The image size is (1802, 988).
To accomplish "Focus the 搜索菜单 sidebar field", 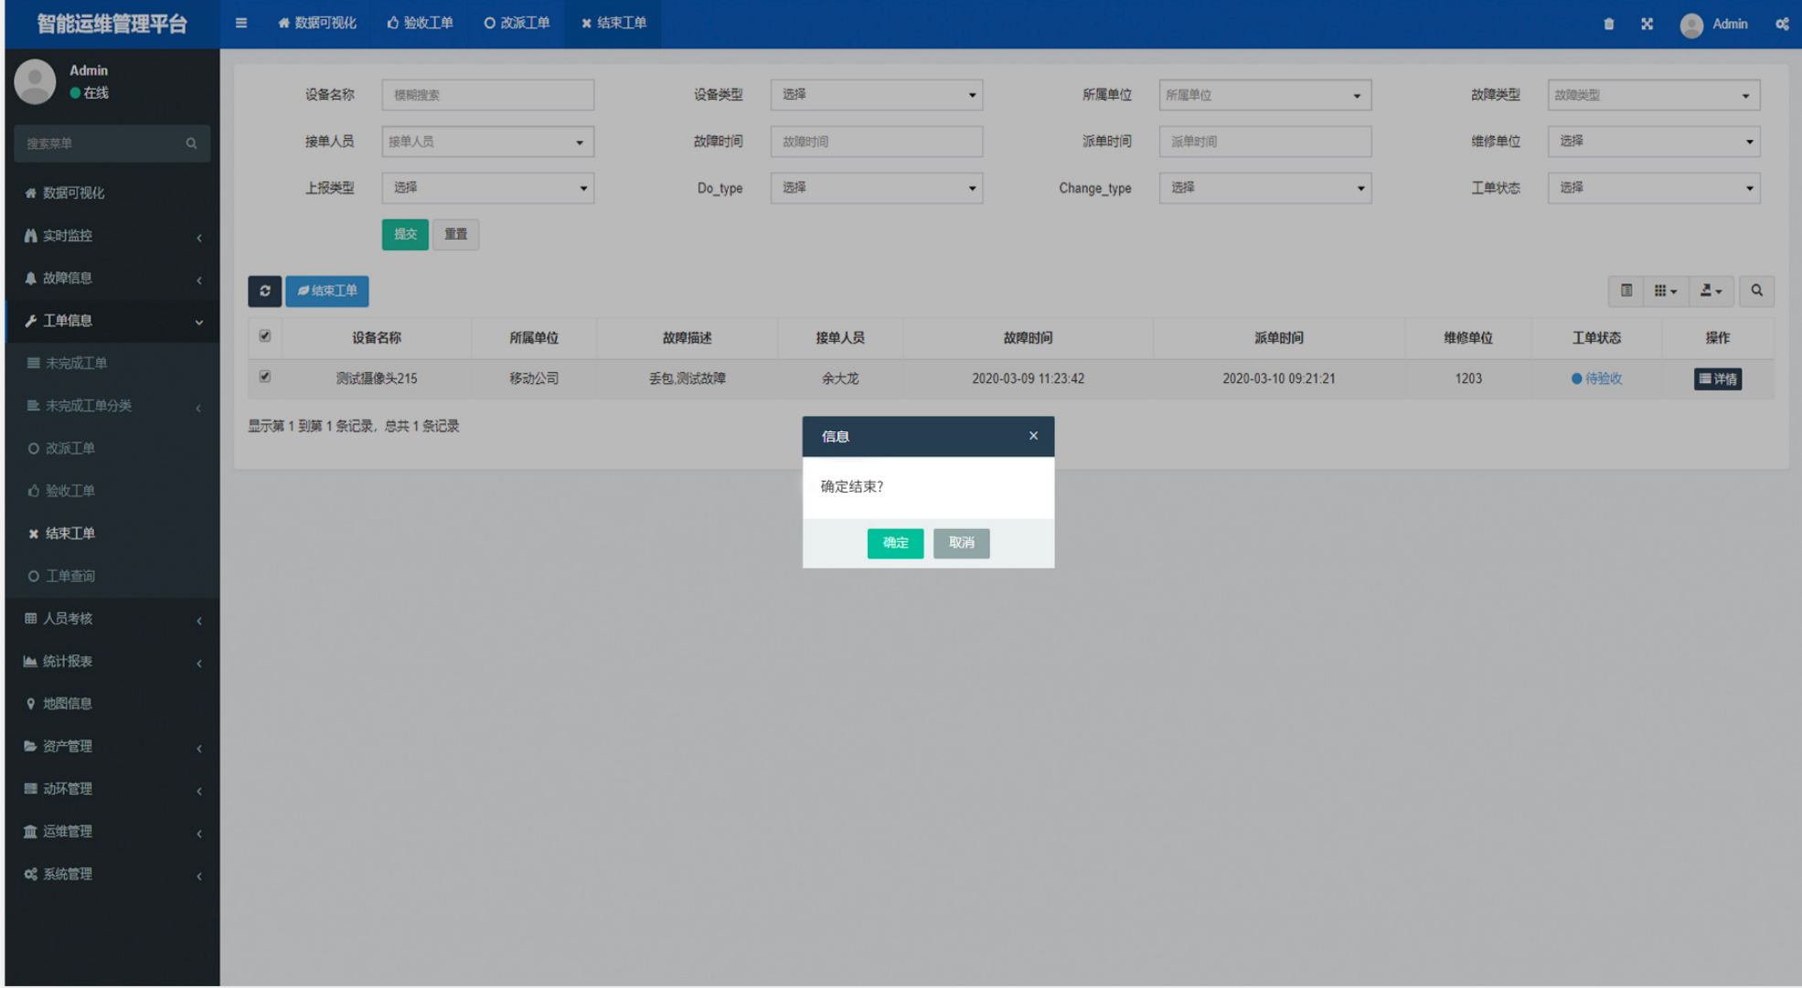I will [112, 143].
